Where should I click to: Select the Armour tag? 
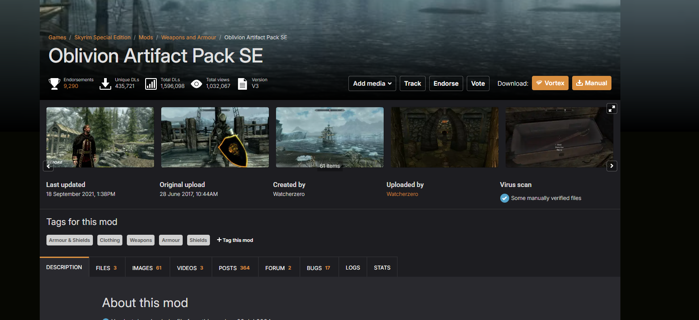pyautogui.click(x=171, y=240)
